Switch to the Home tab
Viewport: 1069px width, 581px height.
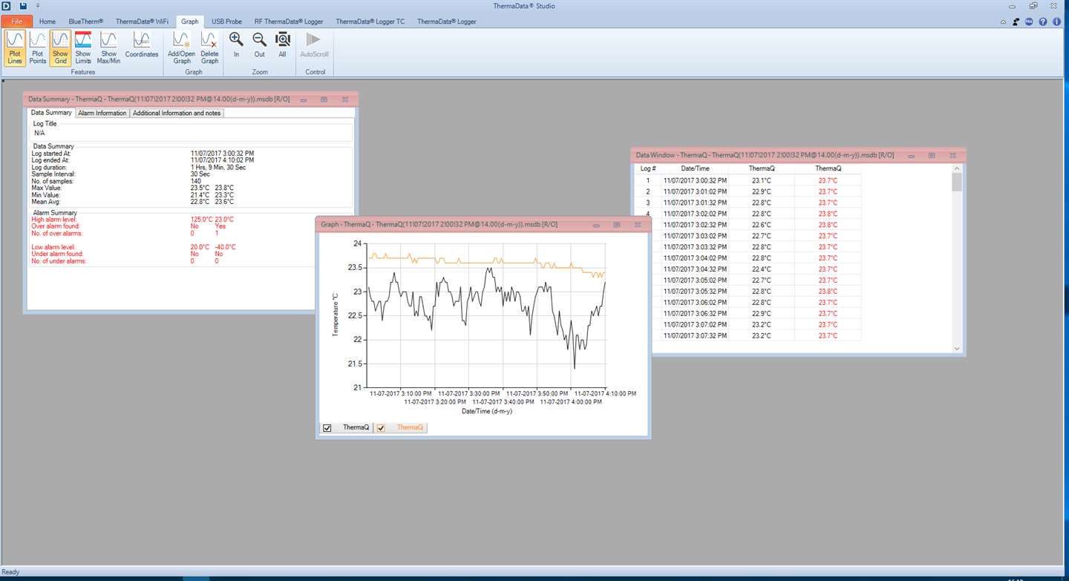pos(48,22)
